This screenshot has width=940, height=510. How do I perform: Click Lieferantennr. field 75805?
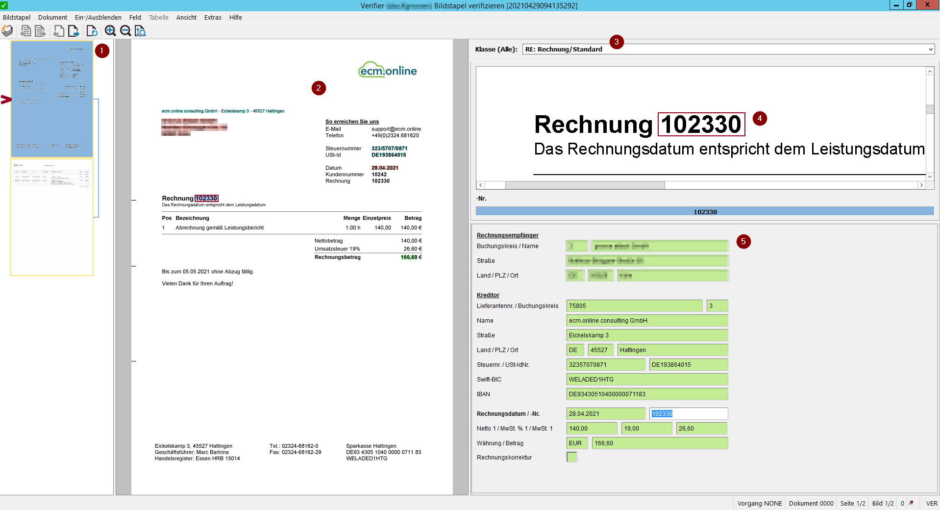[x=634, y=306]
